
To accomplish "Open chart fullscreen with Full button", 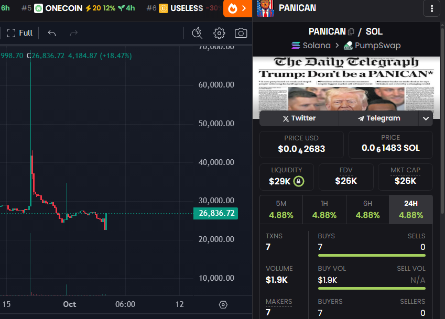I will pyautogui.click(x=19, y=33).
